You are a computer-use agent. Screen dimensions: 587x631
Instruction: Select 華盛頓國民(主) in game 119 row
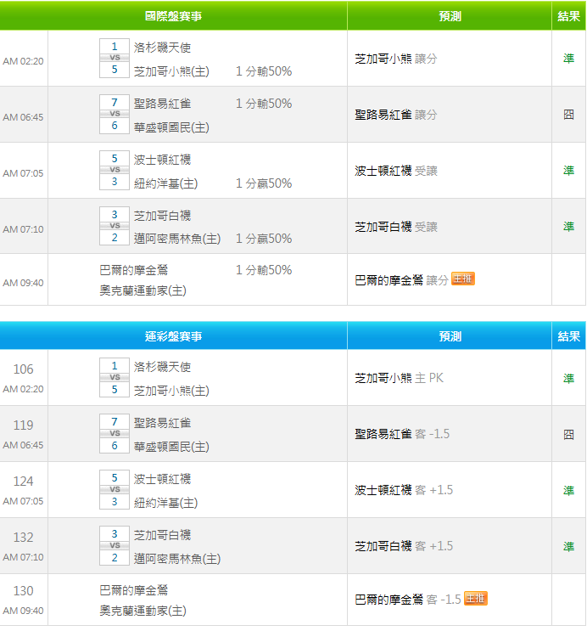pos(171,447)
